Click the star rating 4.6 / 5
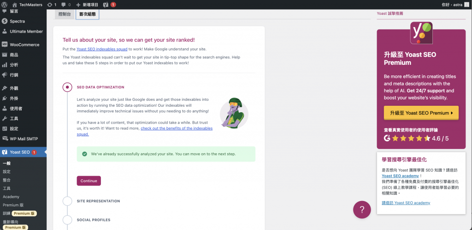Viewport: 472px width, 230px height. point(420,138)
